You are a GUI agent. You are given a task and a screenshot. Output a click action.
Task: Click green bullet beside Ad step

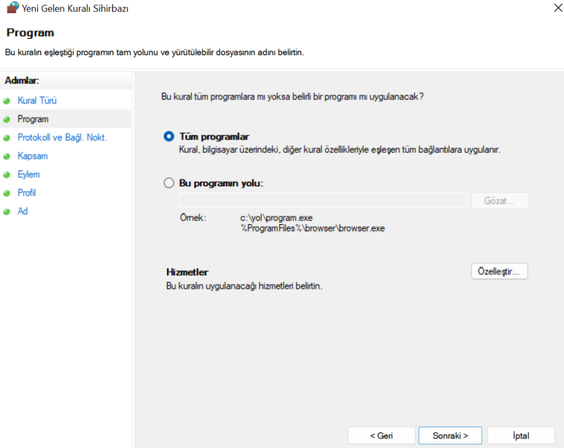[x=7, y=212]
